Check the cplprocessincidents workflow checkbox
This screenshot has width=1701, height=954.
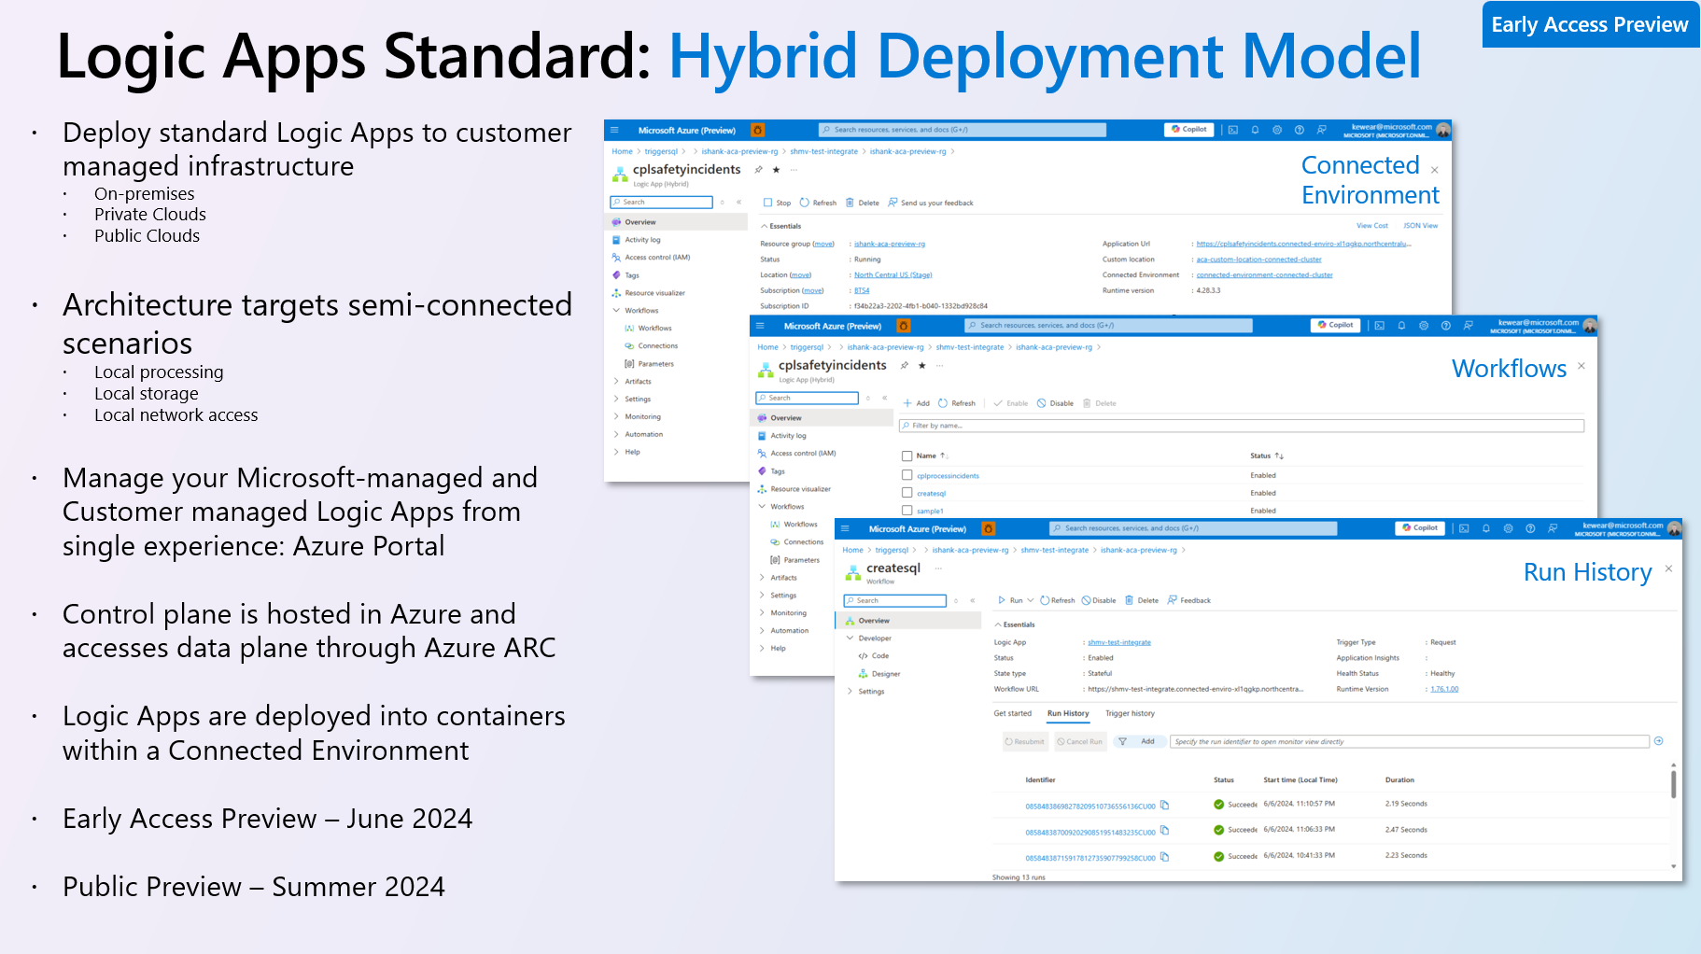pyautogui.click(x=907, y=474)
